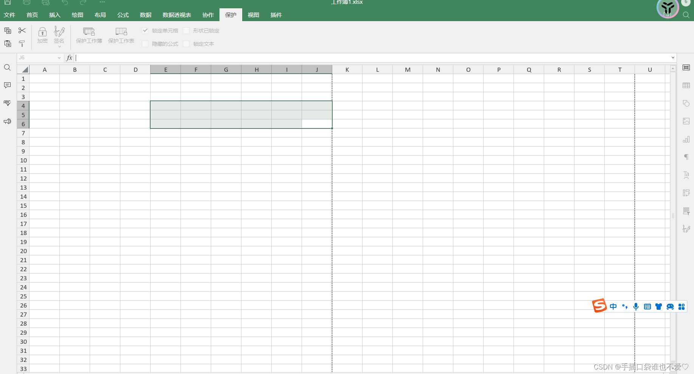Click the Print icon in title bar
This screenshot has height=374, width=694.
(x=26, y=2)
